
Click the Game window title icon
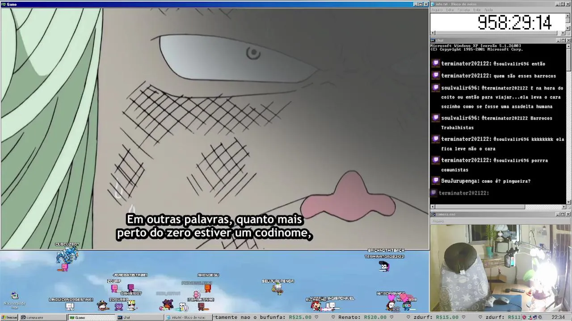pos(4,4)
